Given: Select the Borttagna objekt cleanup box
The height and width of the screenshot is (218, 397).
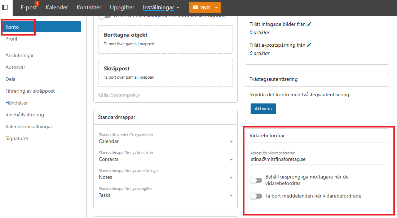Looking at the screenshot, I should tap(166, 40).
